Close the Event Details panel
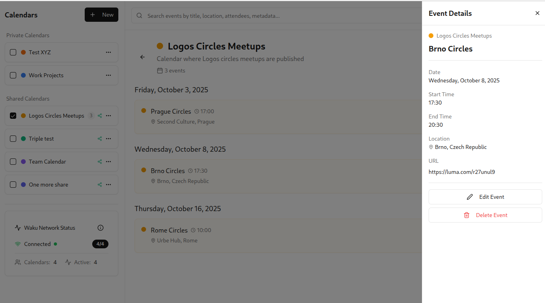 pos(537,13)
